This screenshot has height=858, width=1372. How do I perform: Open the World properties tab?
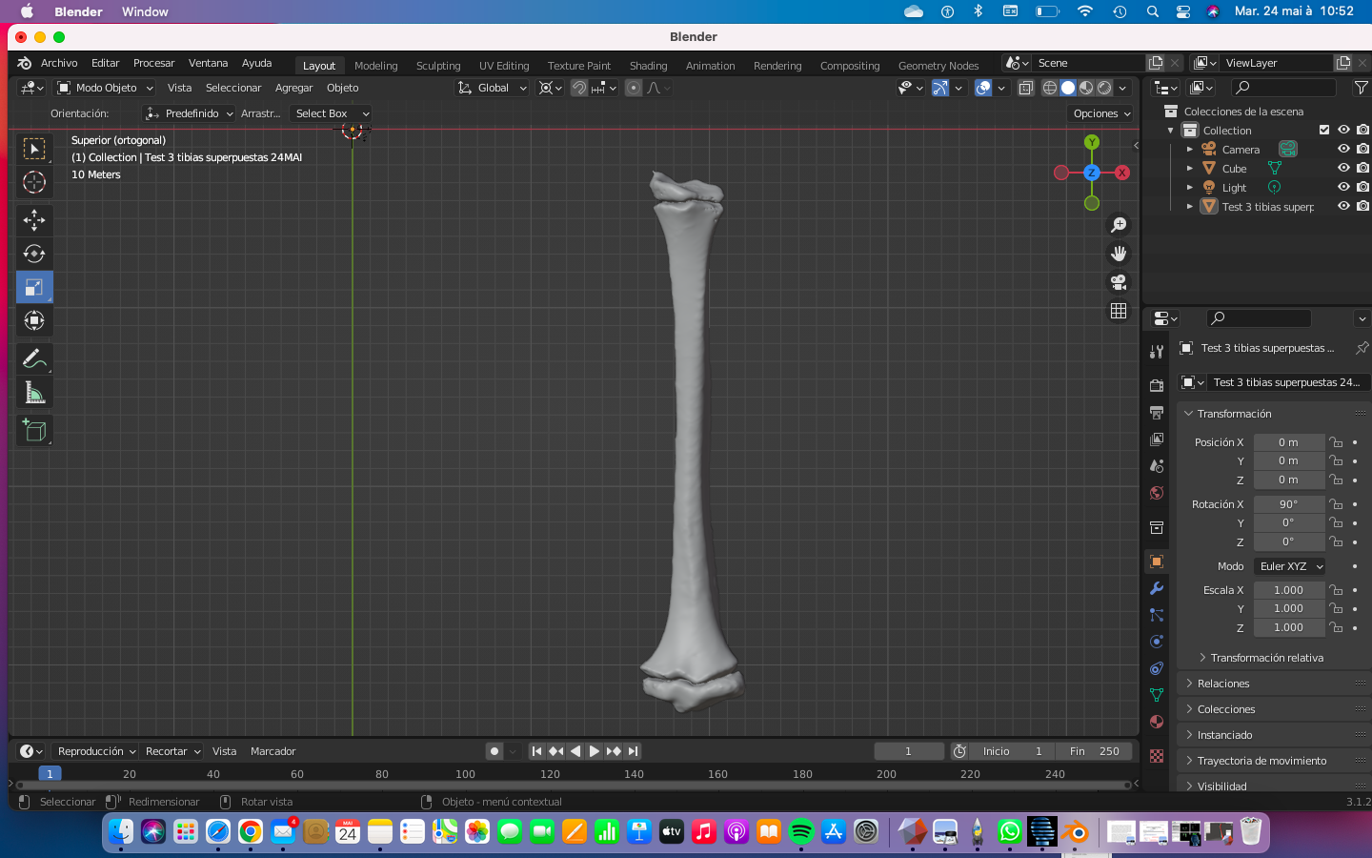(x=1157, y=493)
